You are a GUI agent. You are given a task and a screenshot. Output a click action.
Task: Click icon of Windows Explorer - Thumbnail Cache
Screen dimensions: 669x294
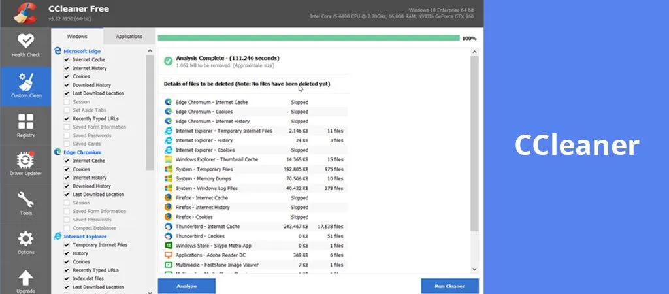(x=168, y=159)
